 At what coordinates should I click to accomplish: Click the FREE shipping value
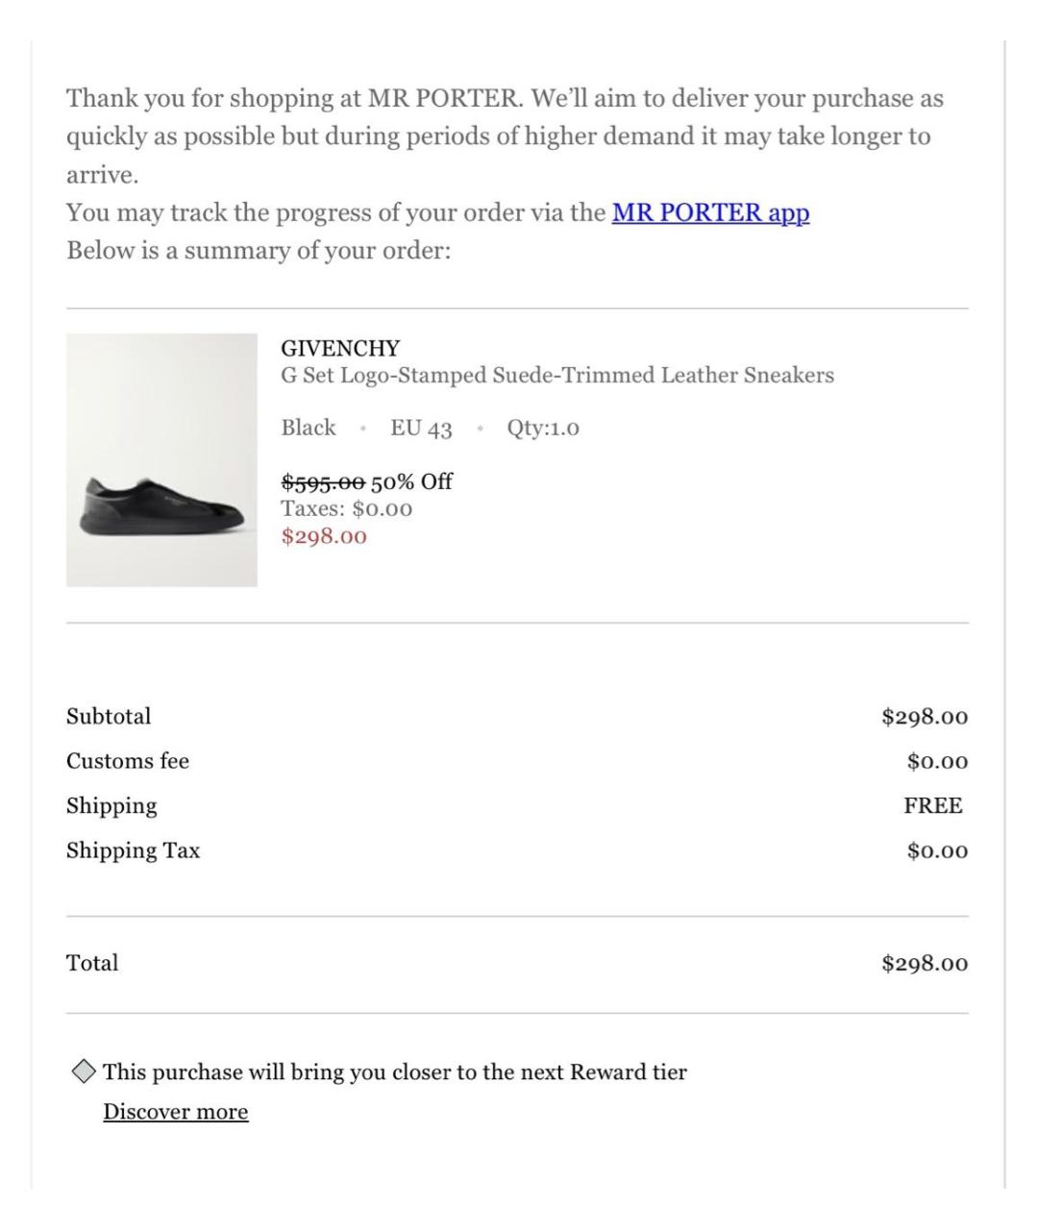tap(932, 806)
